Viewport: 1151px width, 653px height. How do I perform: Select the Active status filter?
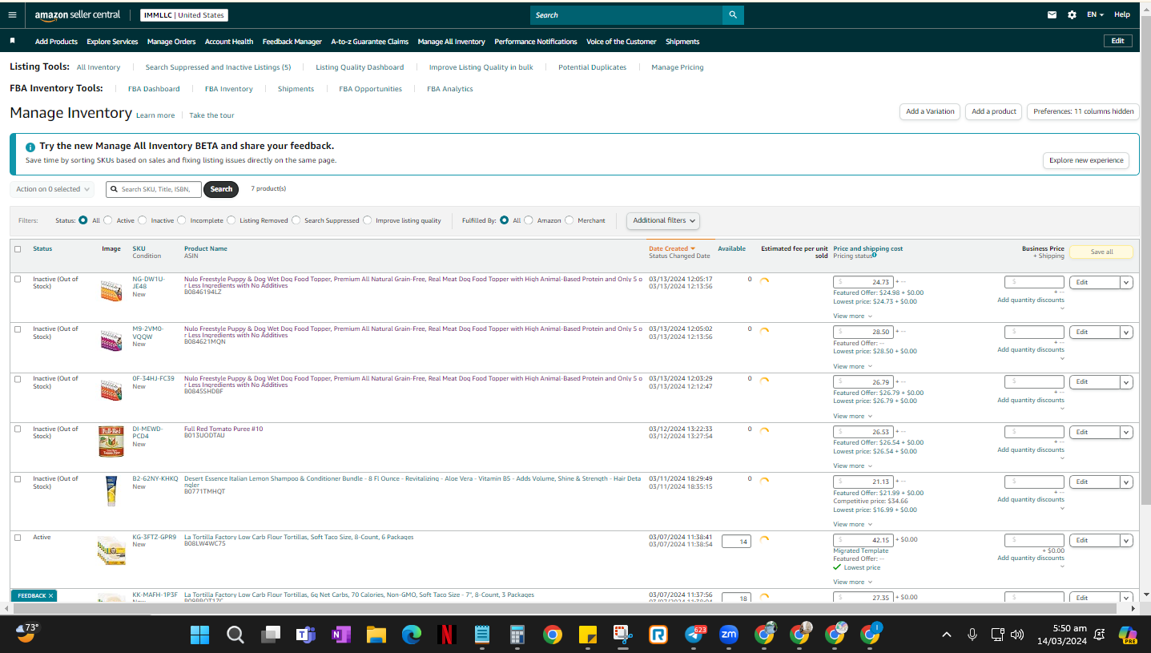point(109,220)
